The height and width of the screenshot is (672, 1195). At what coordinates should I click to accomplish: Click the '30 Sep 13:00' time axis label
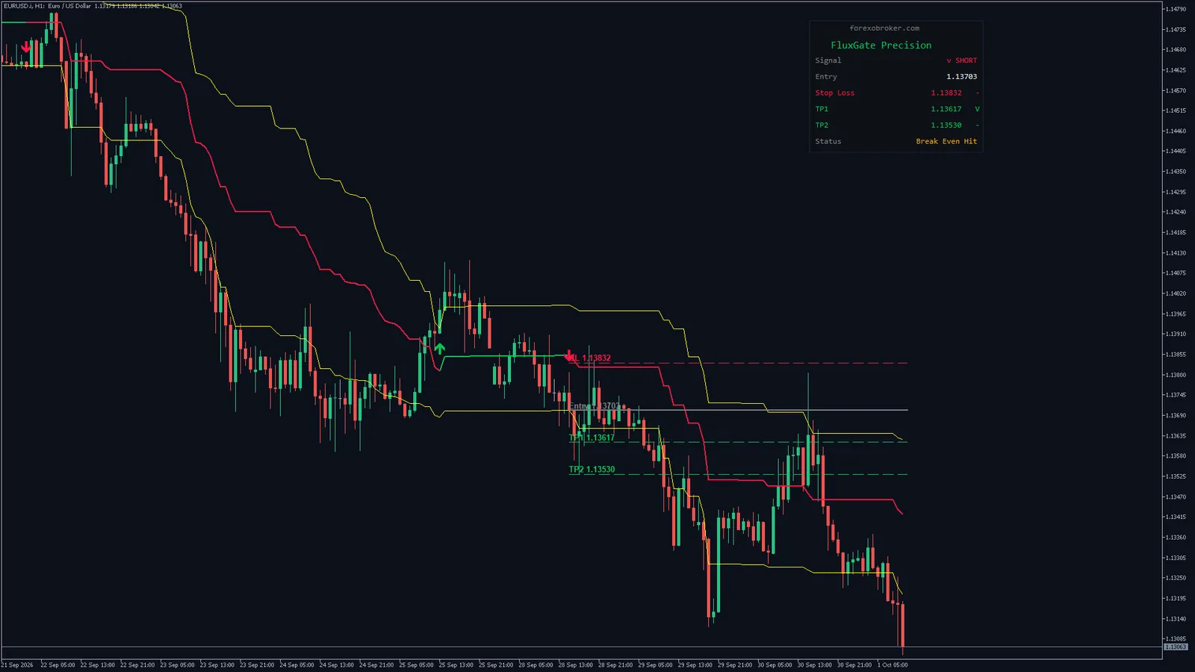[814, 665]
